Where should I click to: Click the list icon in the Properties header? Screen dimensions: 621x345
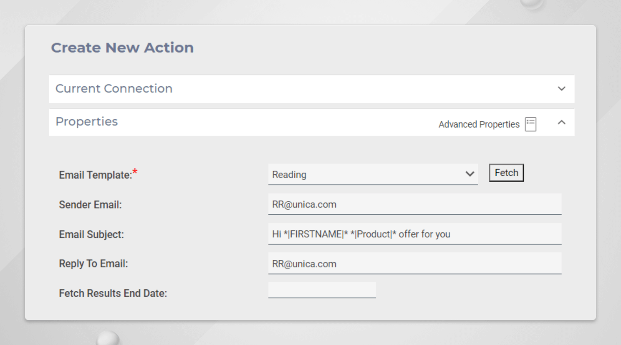[x=530, y=124]
